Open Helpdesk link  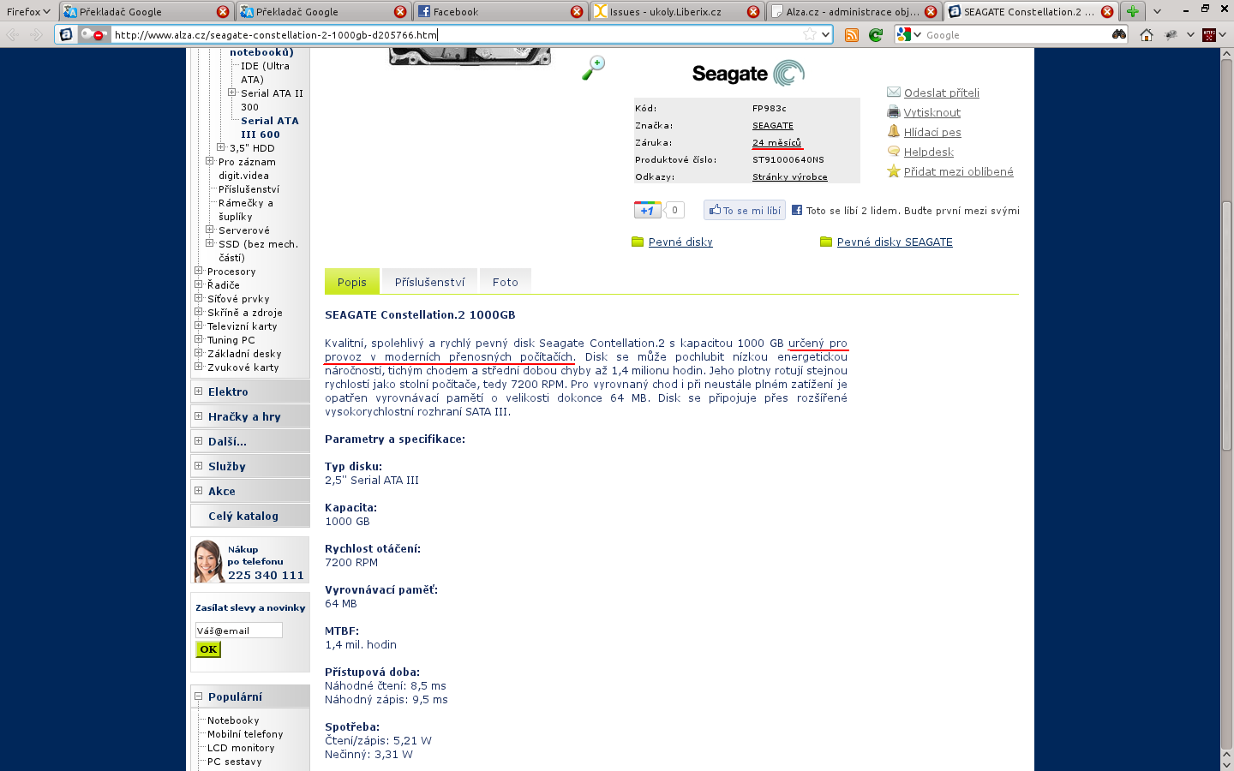[928, 152]
